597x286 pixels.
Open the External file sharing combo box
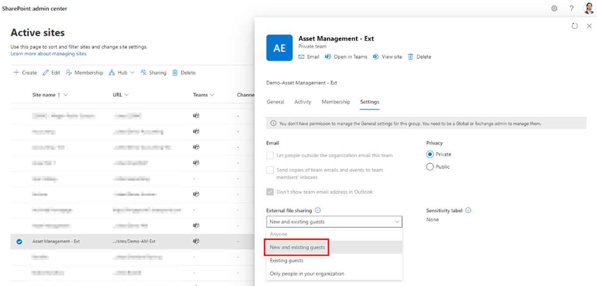[334, 222]
